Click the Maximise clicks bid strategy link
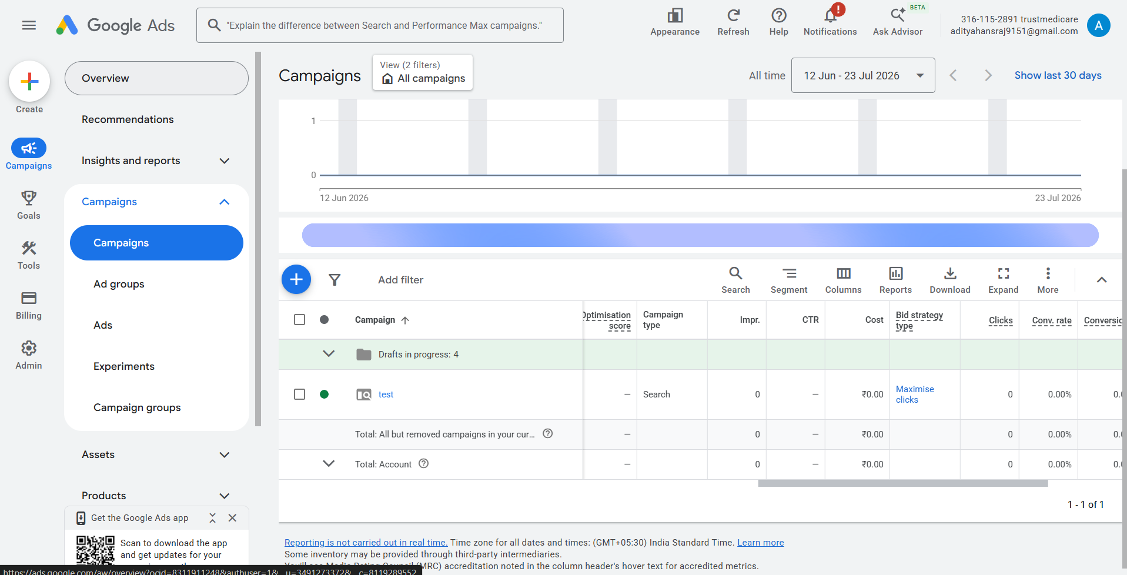The height and width of the screenshot is (575, 1127). [x=915, y=394]
